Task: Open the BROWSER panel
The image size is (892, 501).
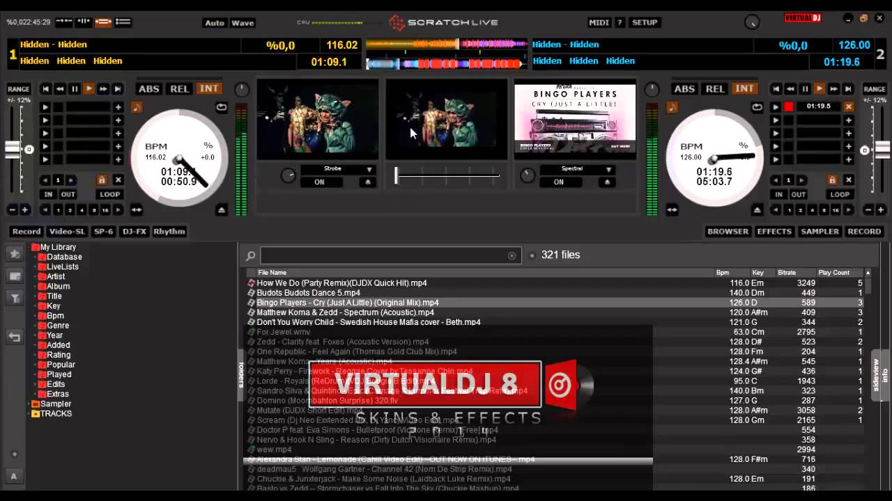Action: [728, 231]
